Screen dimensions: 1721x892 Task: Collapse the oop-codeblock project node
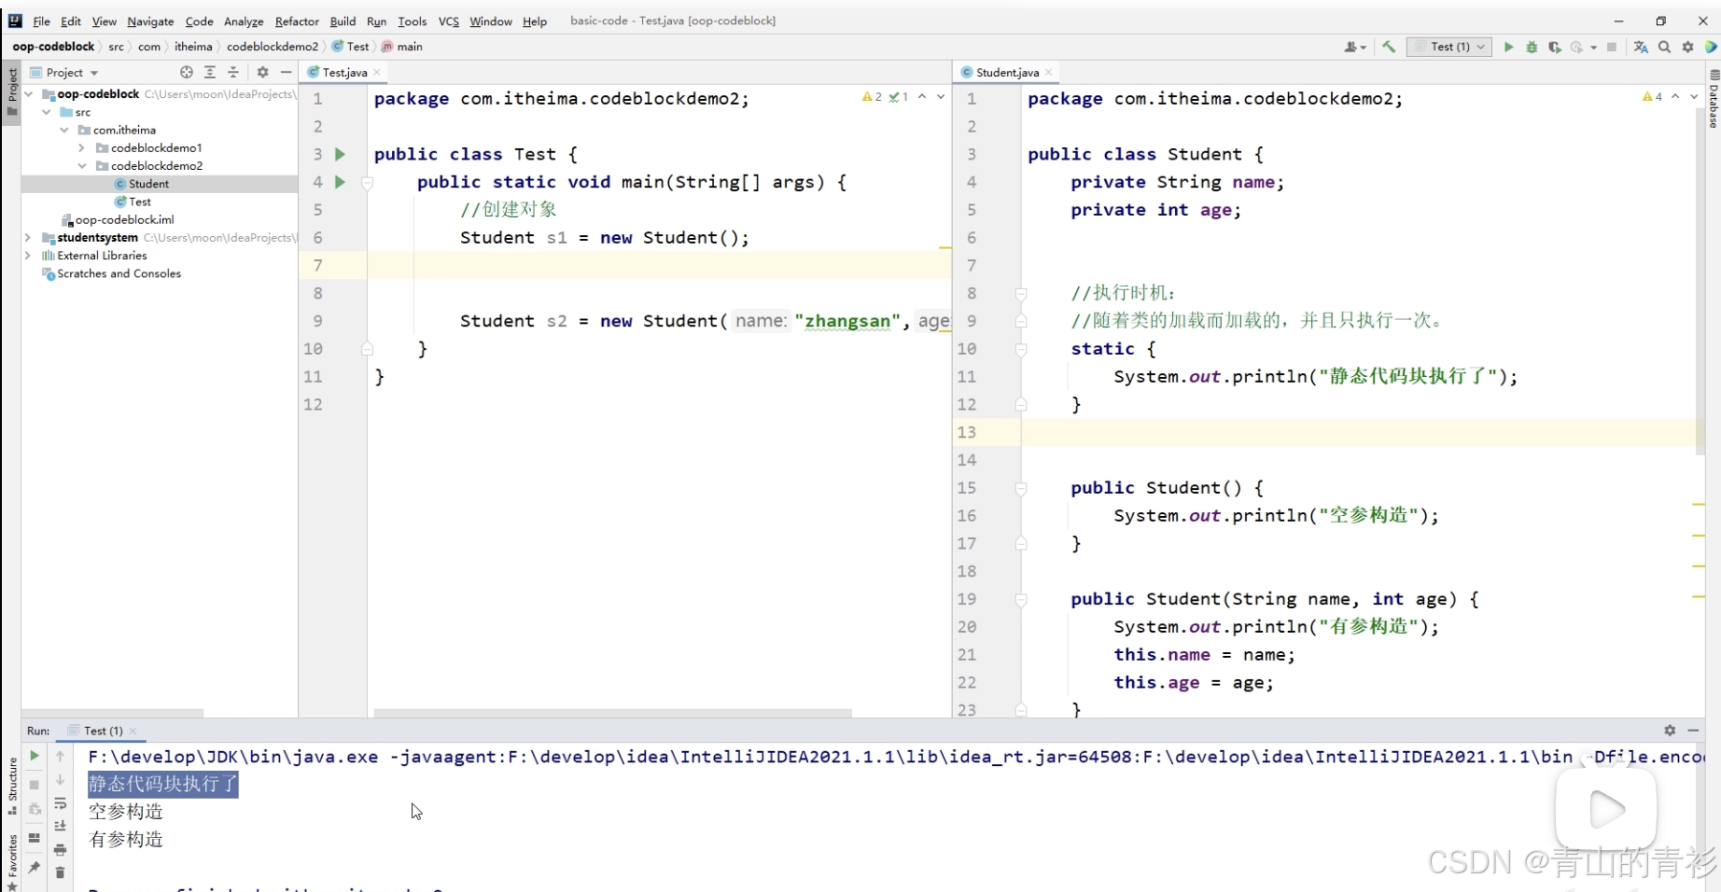point(29,94)
